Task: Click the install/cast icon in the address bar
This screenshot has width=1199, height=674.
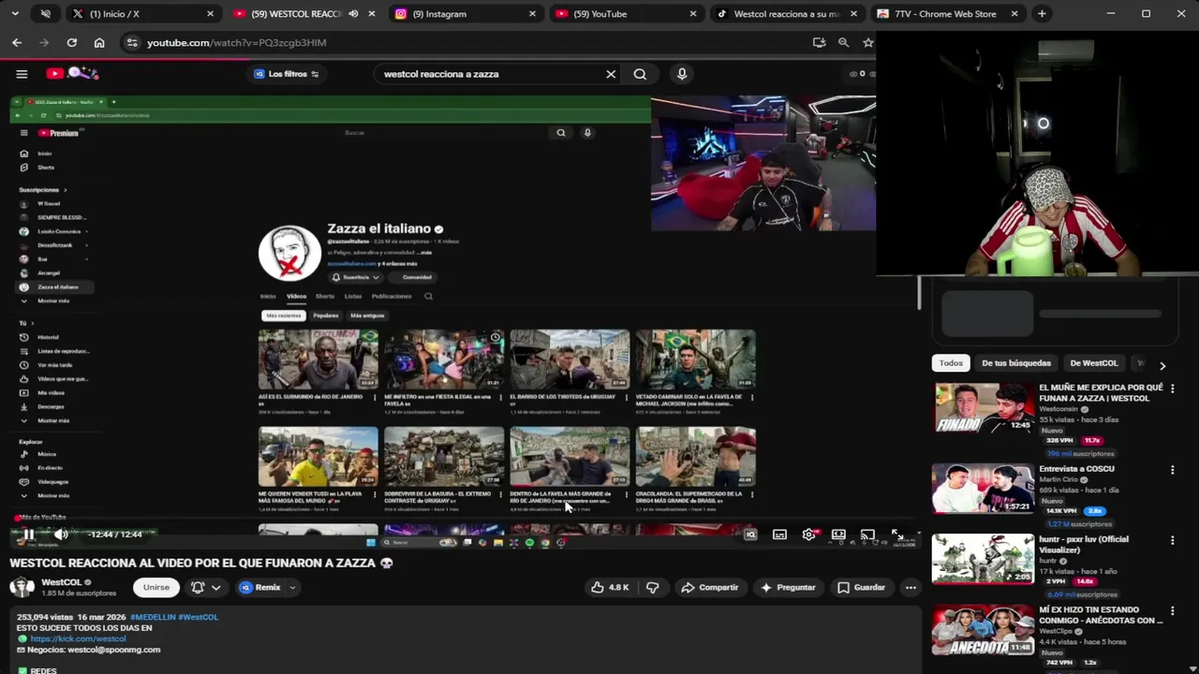Action: click(820, 42)
